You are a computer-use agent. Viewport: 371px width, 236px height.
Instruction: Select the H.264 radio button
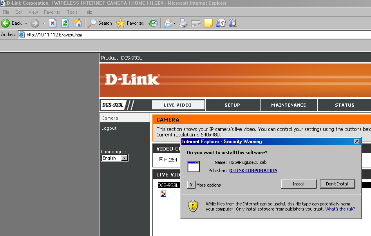(x=161, y=159)
